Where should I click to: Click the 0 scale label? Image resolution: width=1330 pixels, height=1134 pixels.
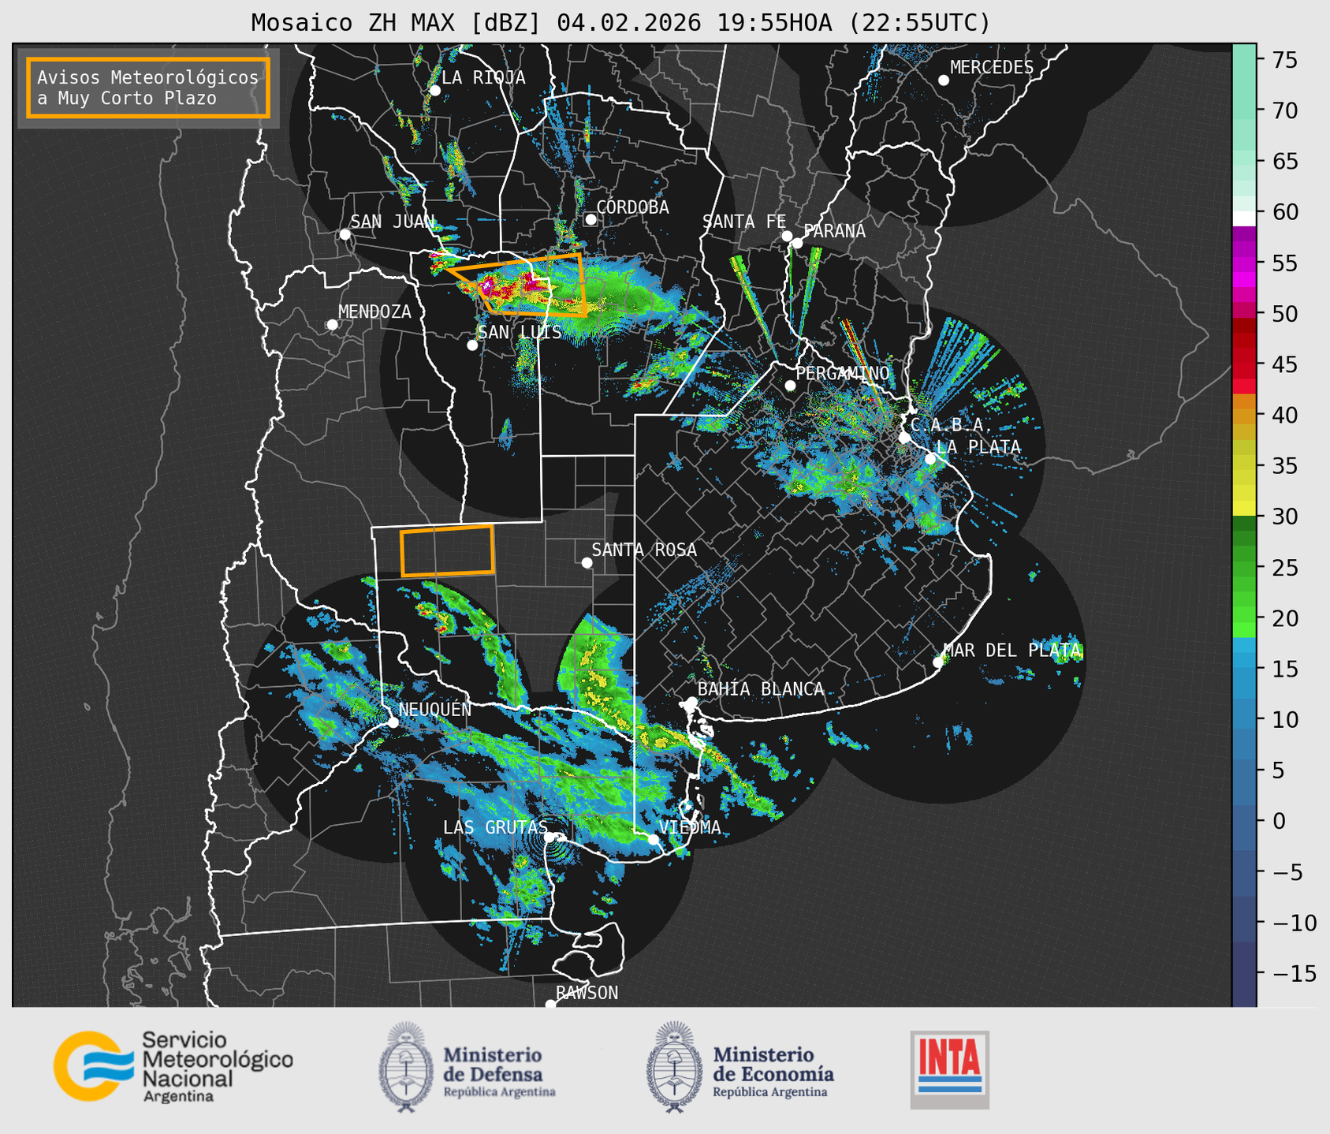click(x=1279, y=821)
